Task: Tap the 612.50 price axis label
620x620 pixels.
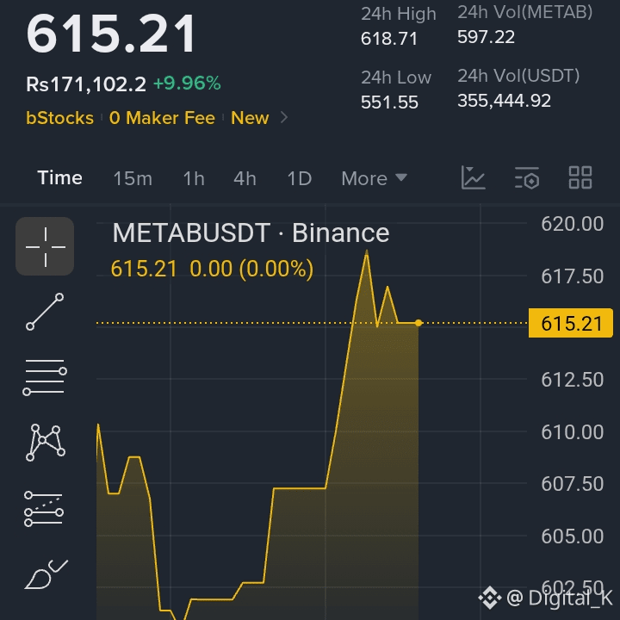Action: 572,380
